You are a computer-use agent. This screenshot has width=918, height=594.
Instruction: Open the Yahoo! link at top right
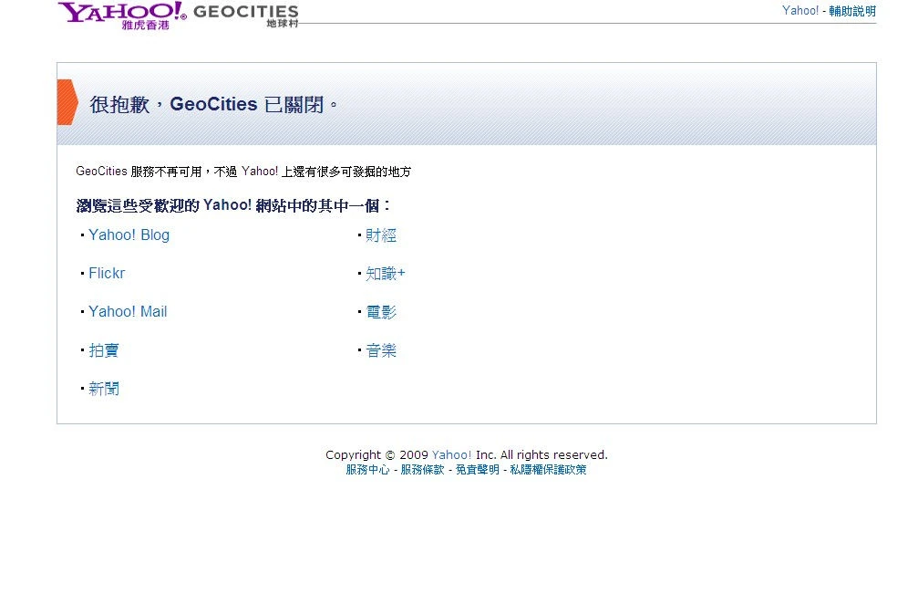click(x=800, y=11)
